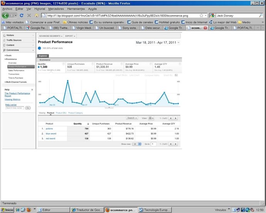Run search with magnifier icon
The height and width of the screenshot is (213, 266).
click(261, 15)
